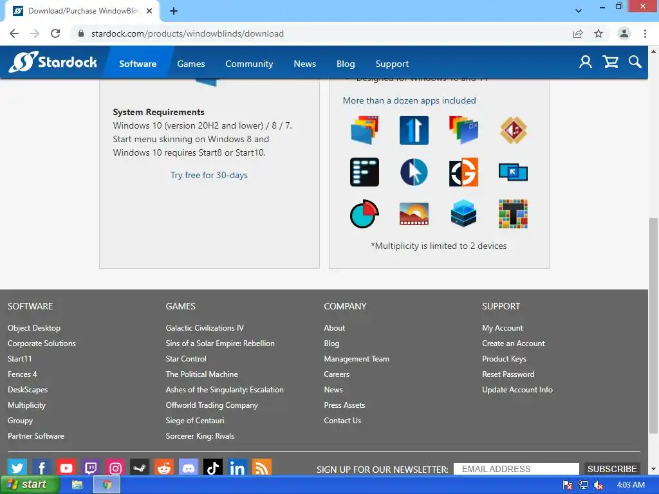Open the Software navigation menu

tap(138, 64)
